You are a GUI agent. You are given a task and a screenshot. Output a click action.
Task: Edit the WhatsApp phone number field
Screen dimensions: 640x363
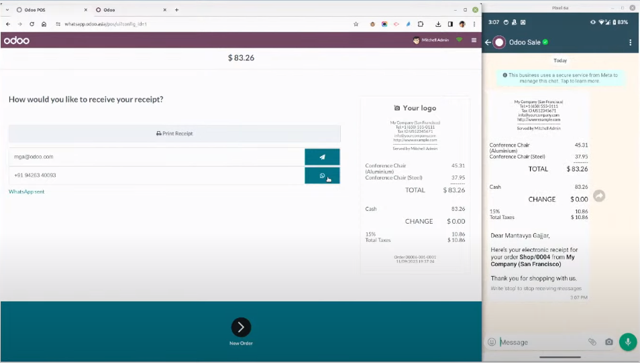[x=157, y=175]
